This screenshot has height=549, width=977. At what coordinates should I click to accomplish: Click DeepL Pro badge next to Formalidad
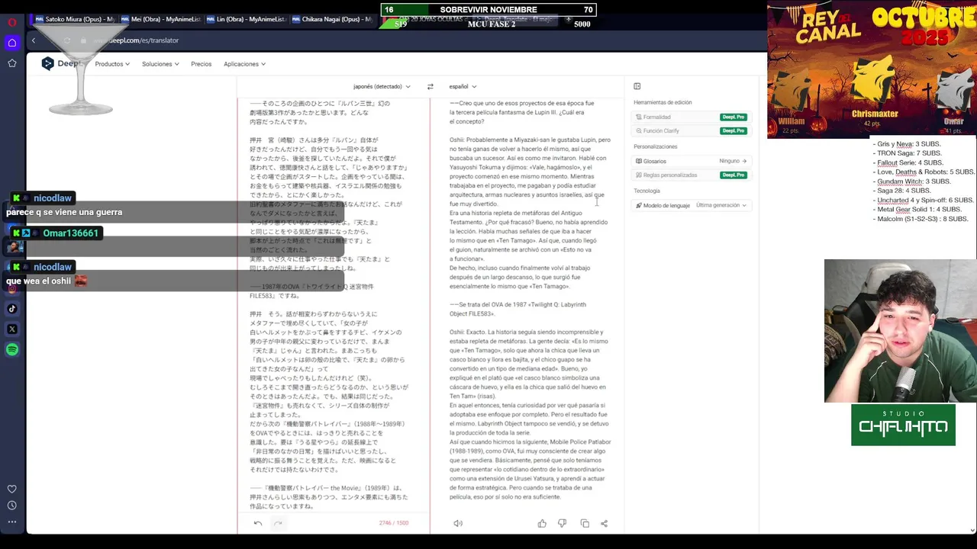[734, 117]
